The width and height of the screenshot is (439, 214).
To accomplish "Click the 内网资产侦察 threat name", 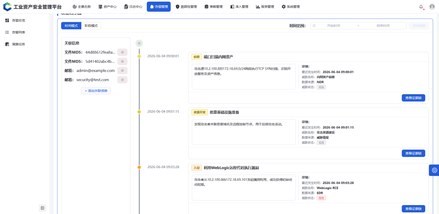I will (x=325, y=77).
